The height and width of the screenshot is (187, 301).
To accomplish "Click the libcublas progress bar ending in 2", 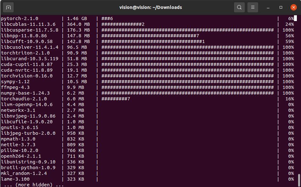I will [123, 24].
